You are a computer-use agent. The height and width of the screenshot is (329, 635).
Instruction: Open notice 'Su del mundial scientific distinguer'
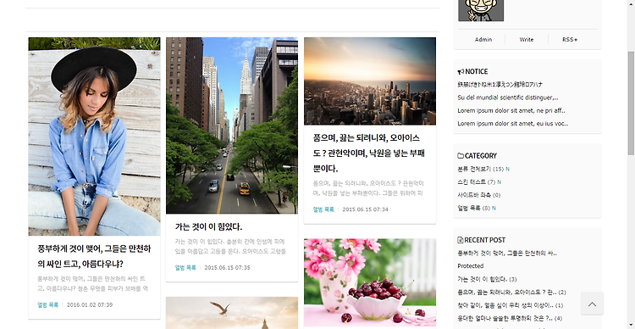click(x=508, y=98)
